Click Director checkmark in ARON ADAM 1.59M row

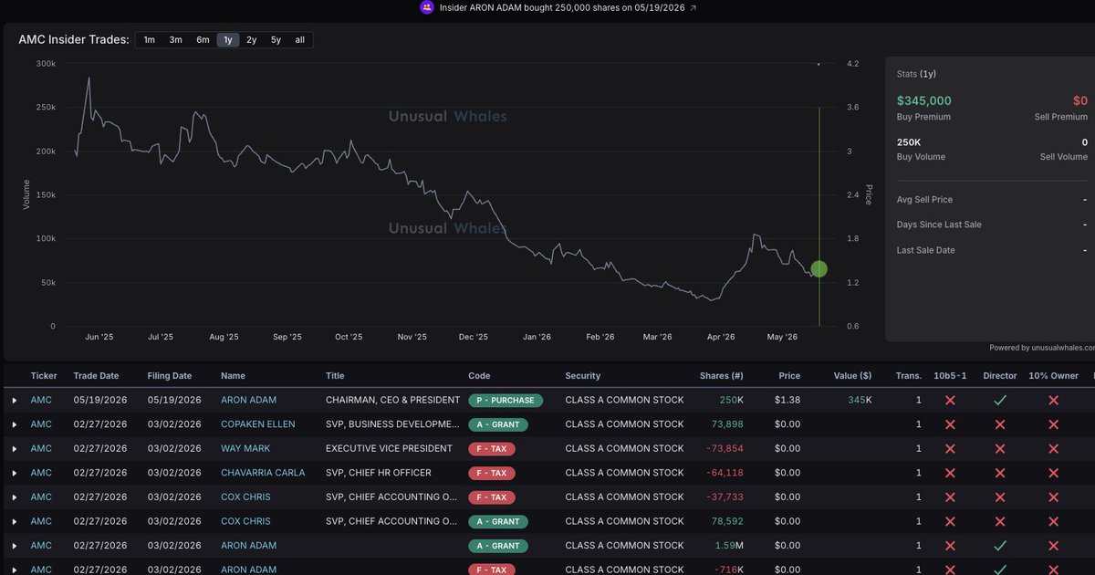click(x=1000, y=546)
